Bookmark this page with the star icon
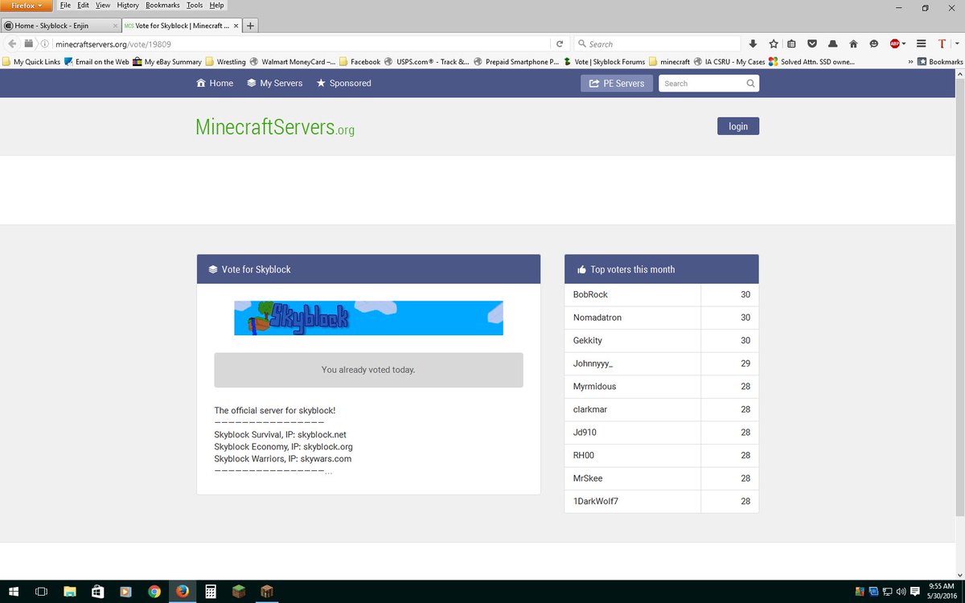This screenshot has height=603, width=965. click(773, 43)
